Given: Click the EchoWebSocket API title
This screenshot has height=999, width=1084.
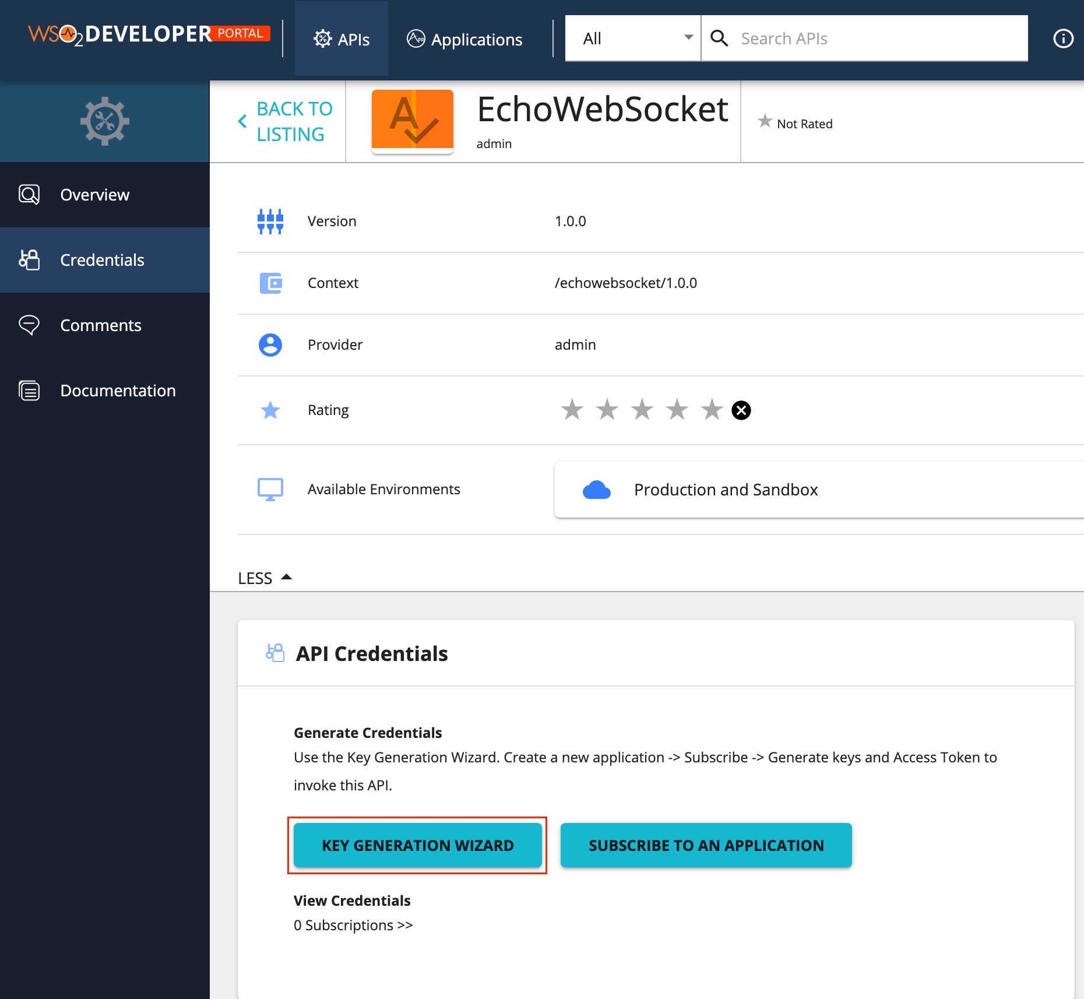Looking at the screenshot, I should (603, 109).
